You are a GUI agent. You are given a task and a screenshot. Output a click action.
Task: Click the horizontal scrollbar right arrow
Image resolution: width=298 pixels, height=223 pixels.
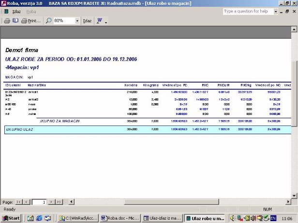point(289,202)
